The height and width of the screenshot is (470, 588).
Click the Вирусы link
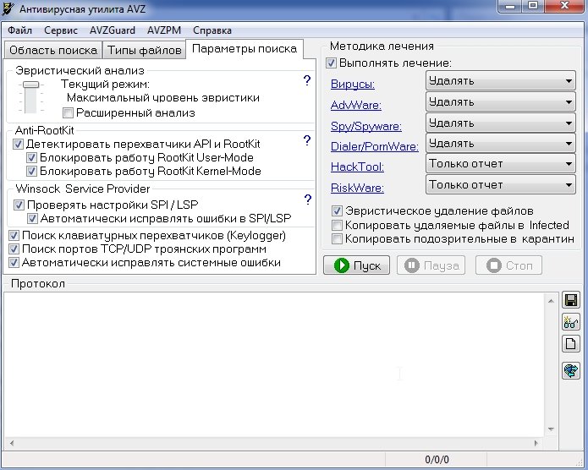[x=353, y=84]
